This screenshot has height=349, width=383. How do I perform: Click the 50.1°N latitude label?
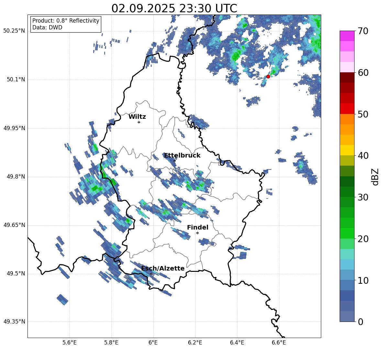pyautogui.click(x=16, y=79)
